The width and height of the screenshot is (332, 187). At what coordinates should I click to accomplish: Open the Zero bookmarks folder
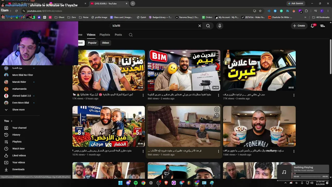pos(72,17)
